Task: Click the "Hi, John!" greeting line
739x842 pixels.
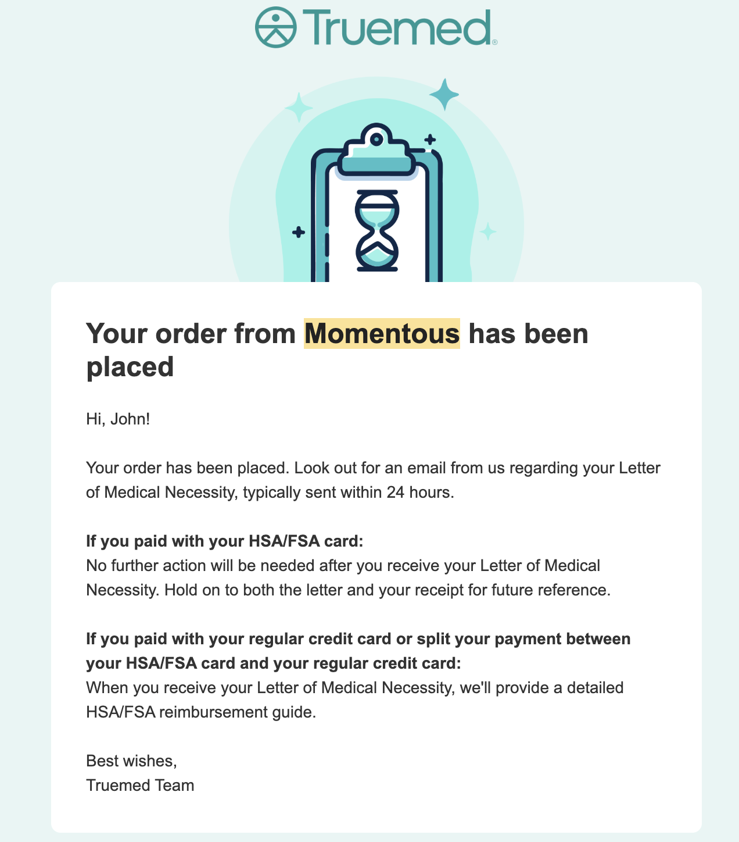Action: tap(118, 419)
